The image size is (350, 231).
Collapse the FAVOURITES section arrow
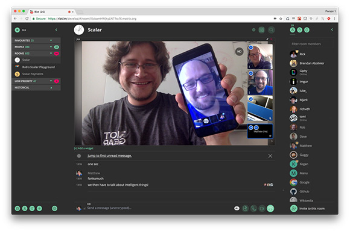[51, 40]
